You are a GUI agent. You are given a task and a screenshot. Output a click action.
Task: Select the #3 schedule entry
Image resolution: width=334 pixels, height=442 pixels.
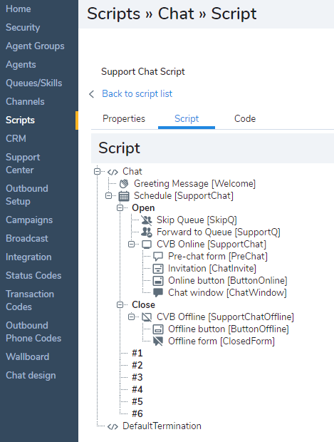137,377
